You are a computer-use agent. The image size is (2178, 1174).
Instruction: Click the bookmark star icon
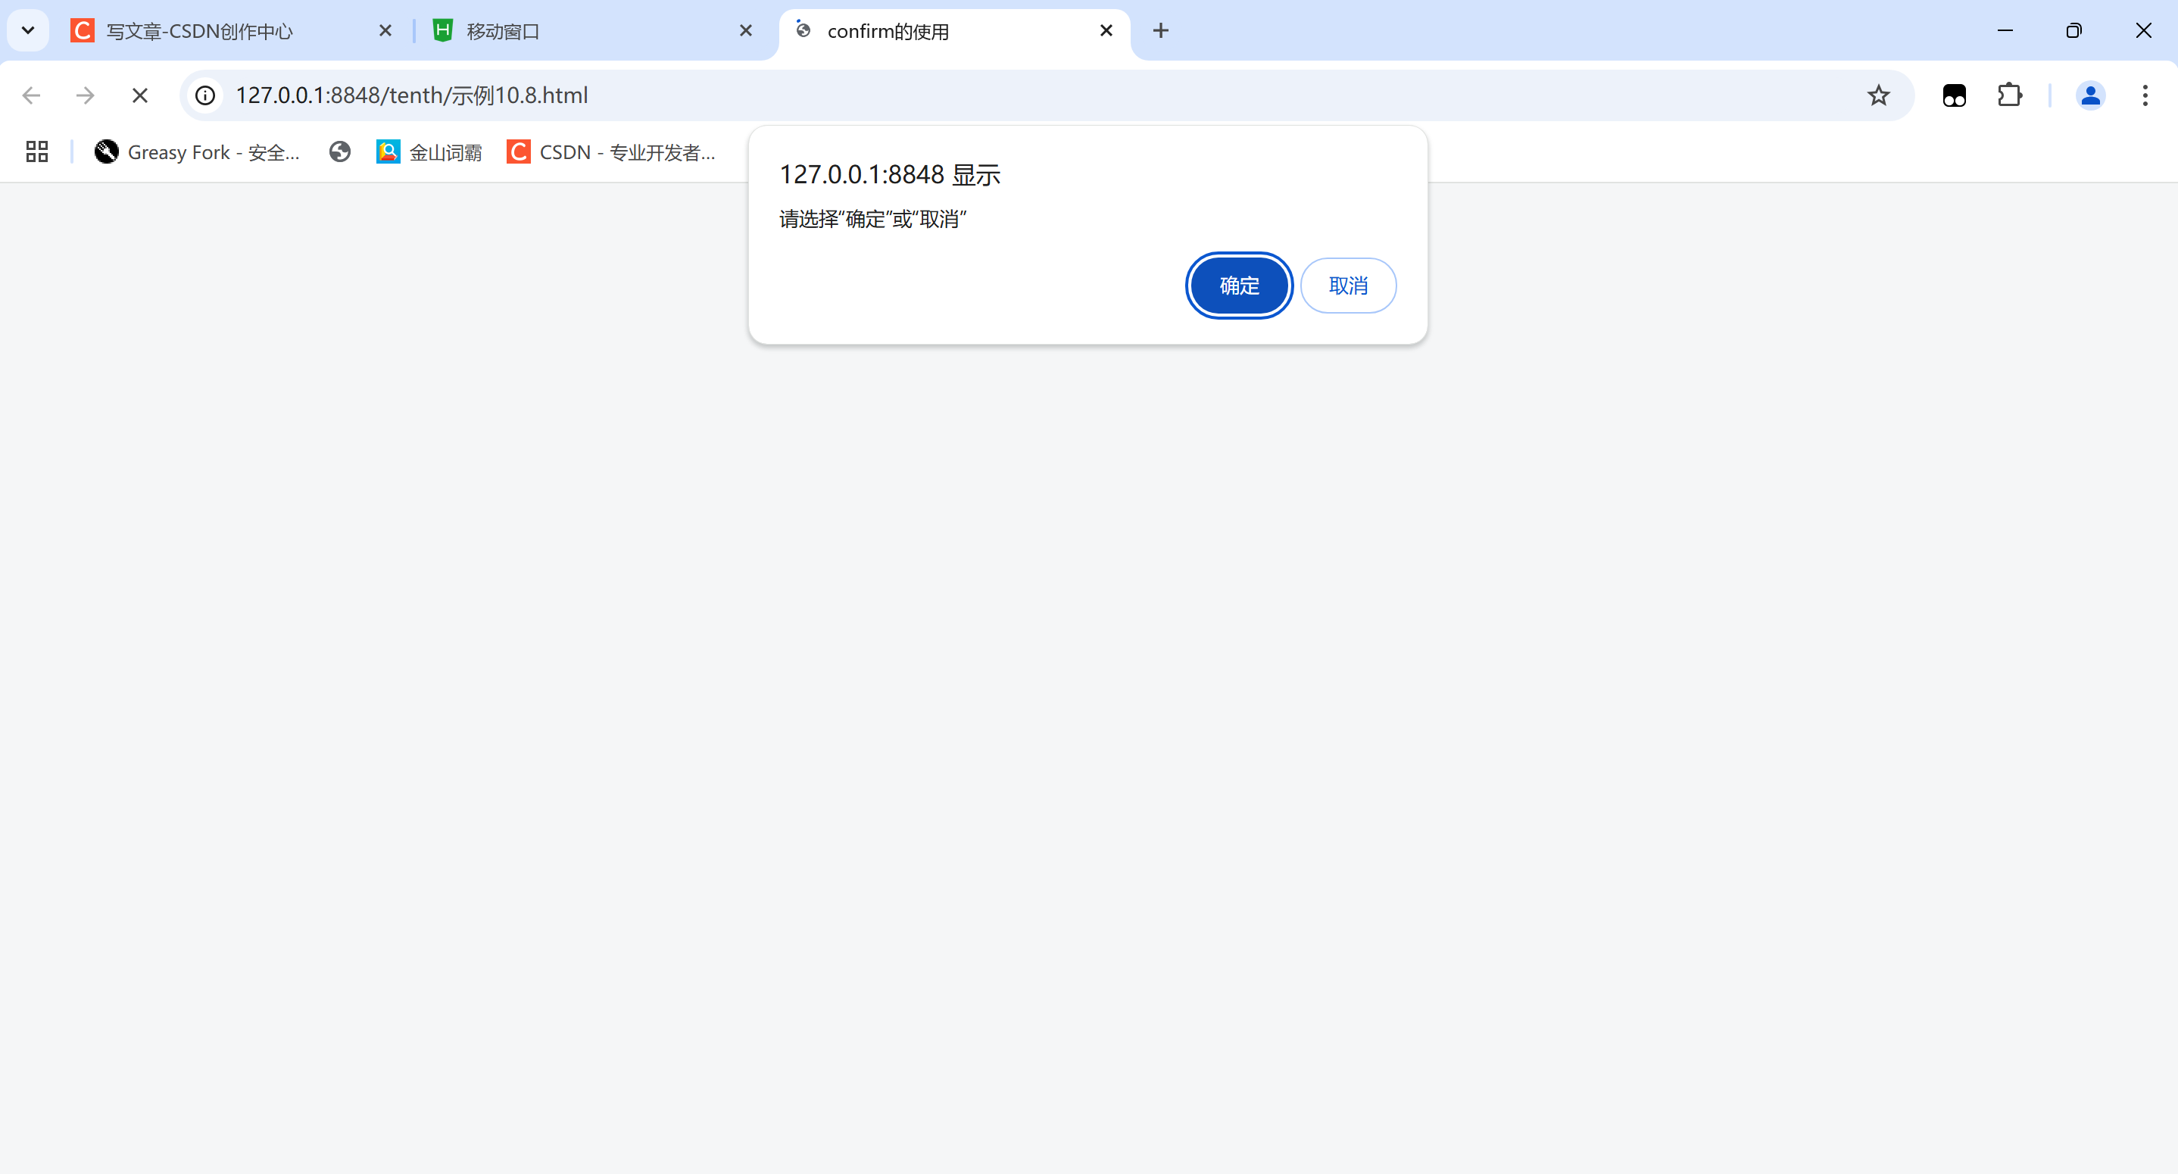tap(1878, 95)
